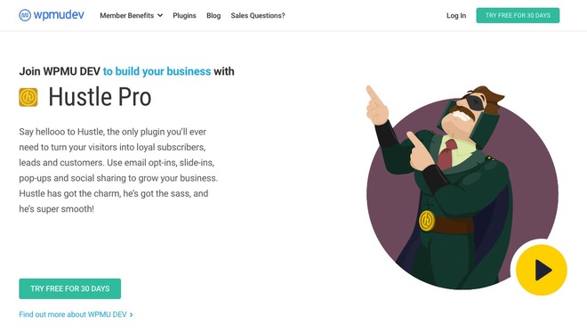587x332 pixels.
Task: Click the 'to build your business' blue text
Action: pos(157,71)
